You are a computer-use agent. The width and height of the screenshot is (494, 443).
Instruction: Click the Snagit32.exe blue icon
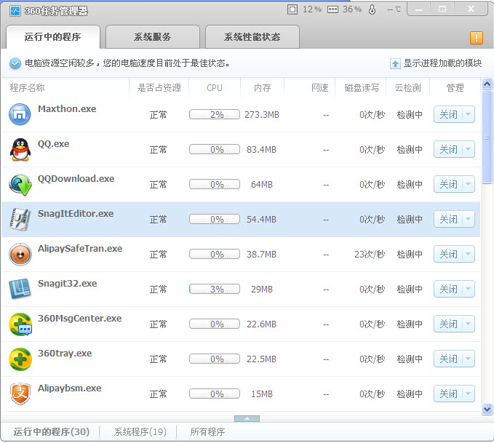click(x=20, y=289)
